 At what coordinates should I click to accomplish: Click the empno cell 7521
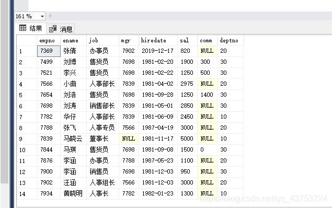(49, 73)
